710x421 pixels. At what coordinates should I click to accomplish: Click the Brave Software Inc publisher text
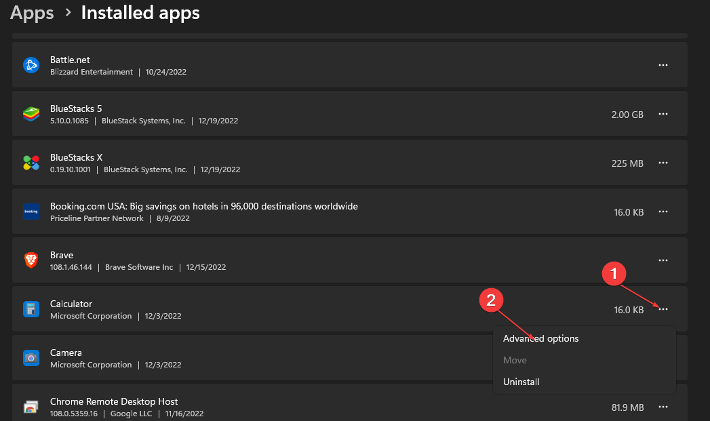coord(139,267)
